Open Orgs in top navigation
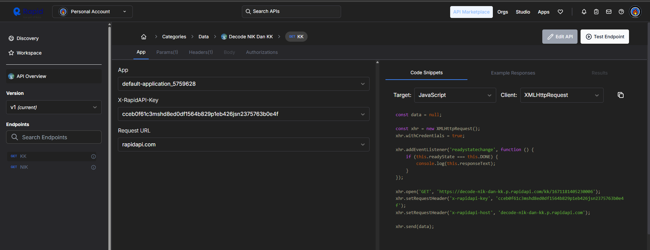Screen dimensions: 650x250 (503, 12)
